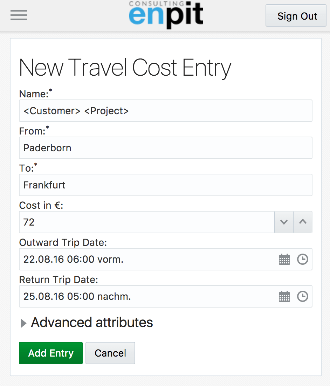The width and height of the screenshot is (330, 386).
Task: Decrease the Cost in € value
Action: [x=284, y=222]
